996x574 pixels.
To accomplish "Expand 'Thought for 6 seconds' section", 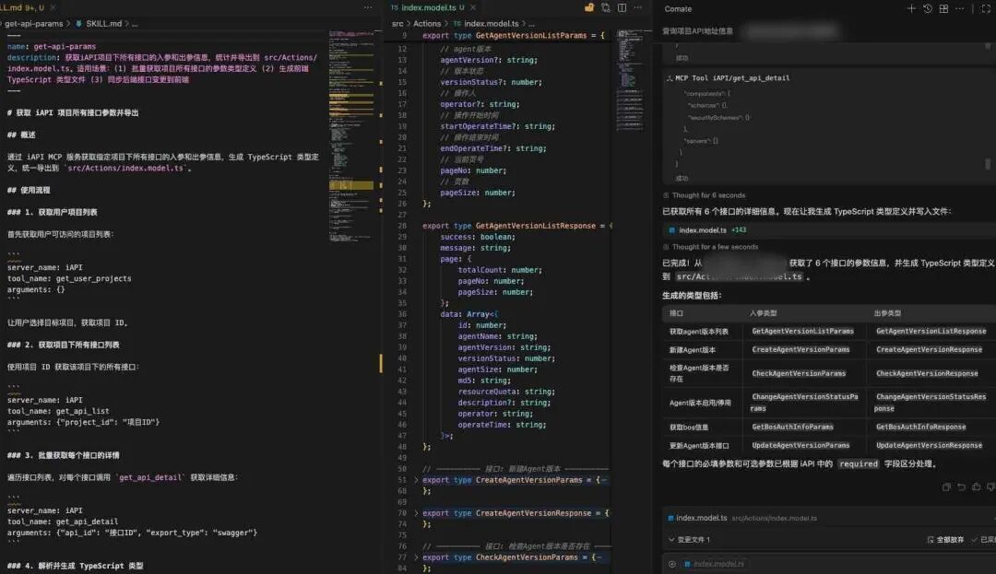I will [704, 195].
